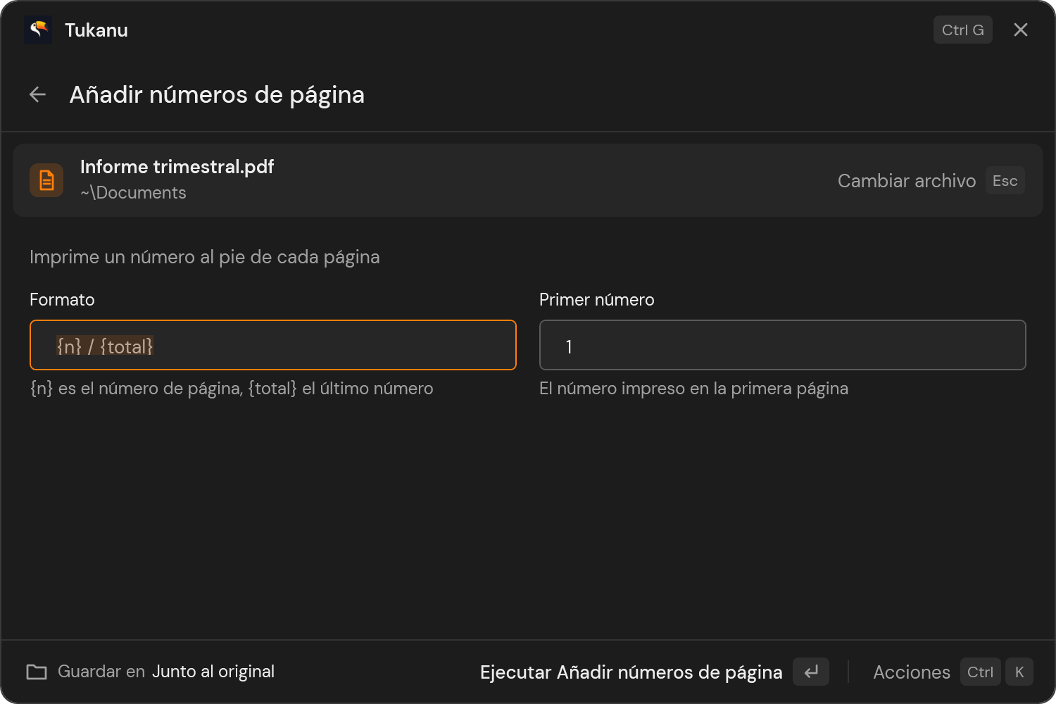Click Cambiar archivo to pick another file

click(x=907, y=181)
